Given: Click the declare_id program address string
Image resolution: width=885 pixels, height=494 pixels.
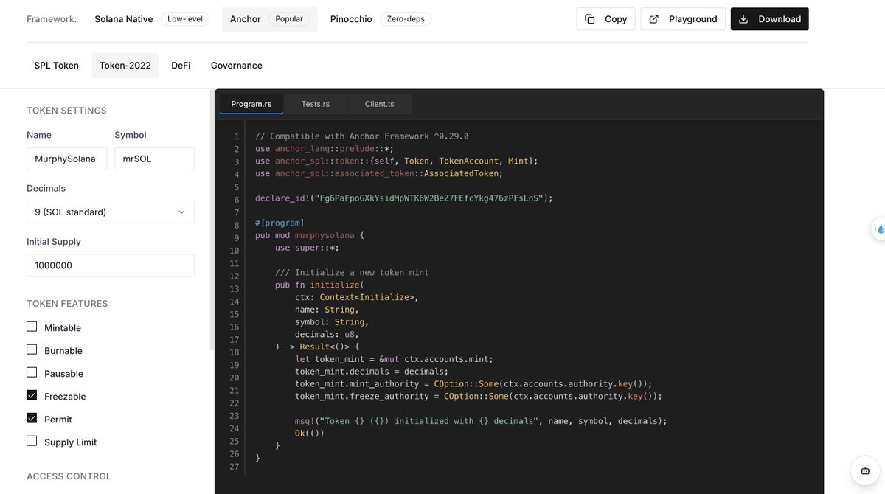Looking at the screenshot, I should click(x=428, y=198).
